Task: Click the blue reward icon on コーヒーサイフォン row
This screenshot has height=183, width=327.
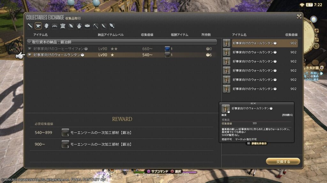Action: [x=167, y=49]
